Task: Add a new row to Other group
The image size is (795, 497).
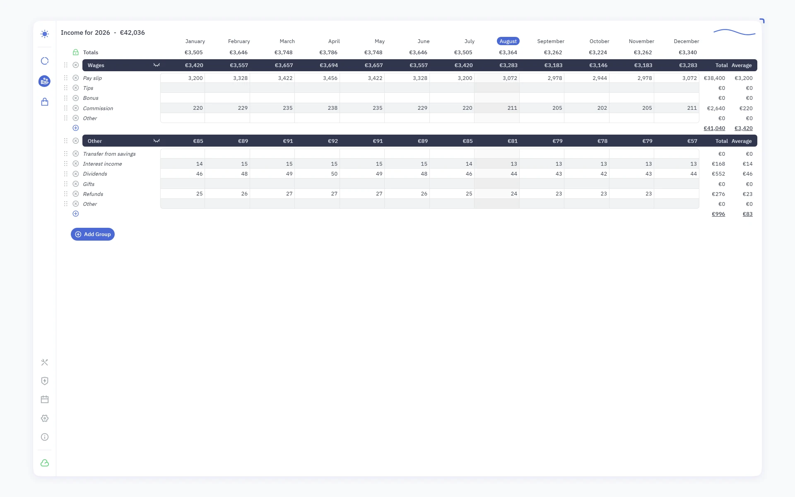Action: (x=76, y=214)
